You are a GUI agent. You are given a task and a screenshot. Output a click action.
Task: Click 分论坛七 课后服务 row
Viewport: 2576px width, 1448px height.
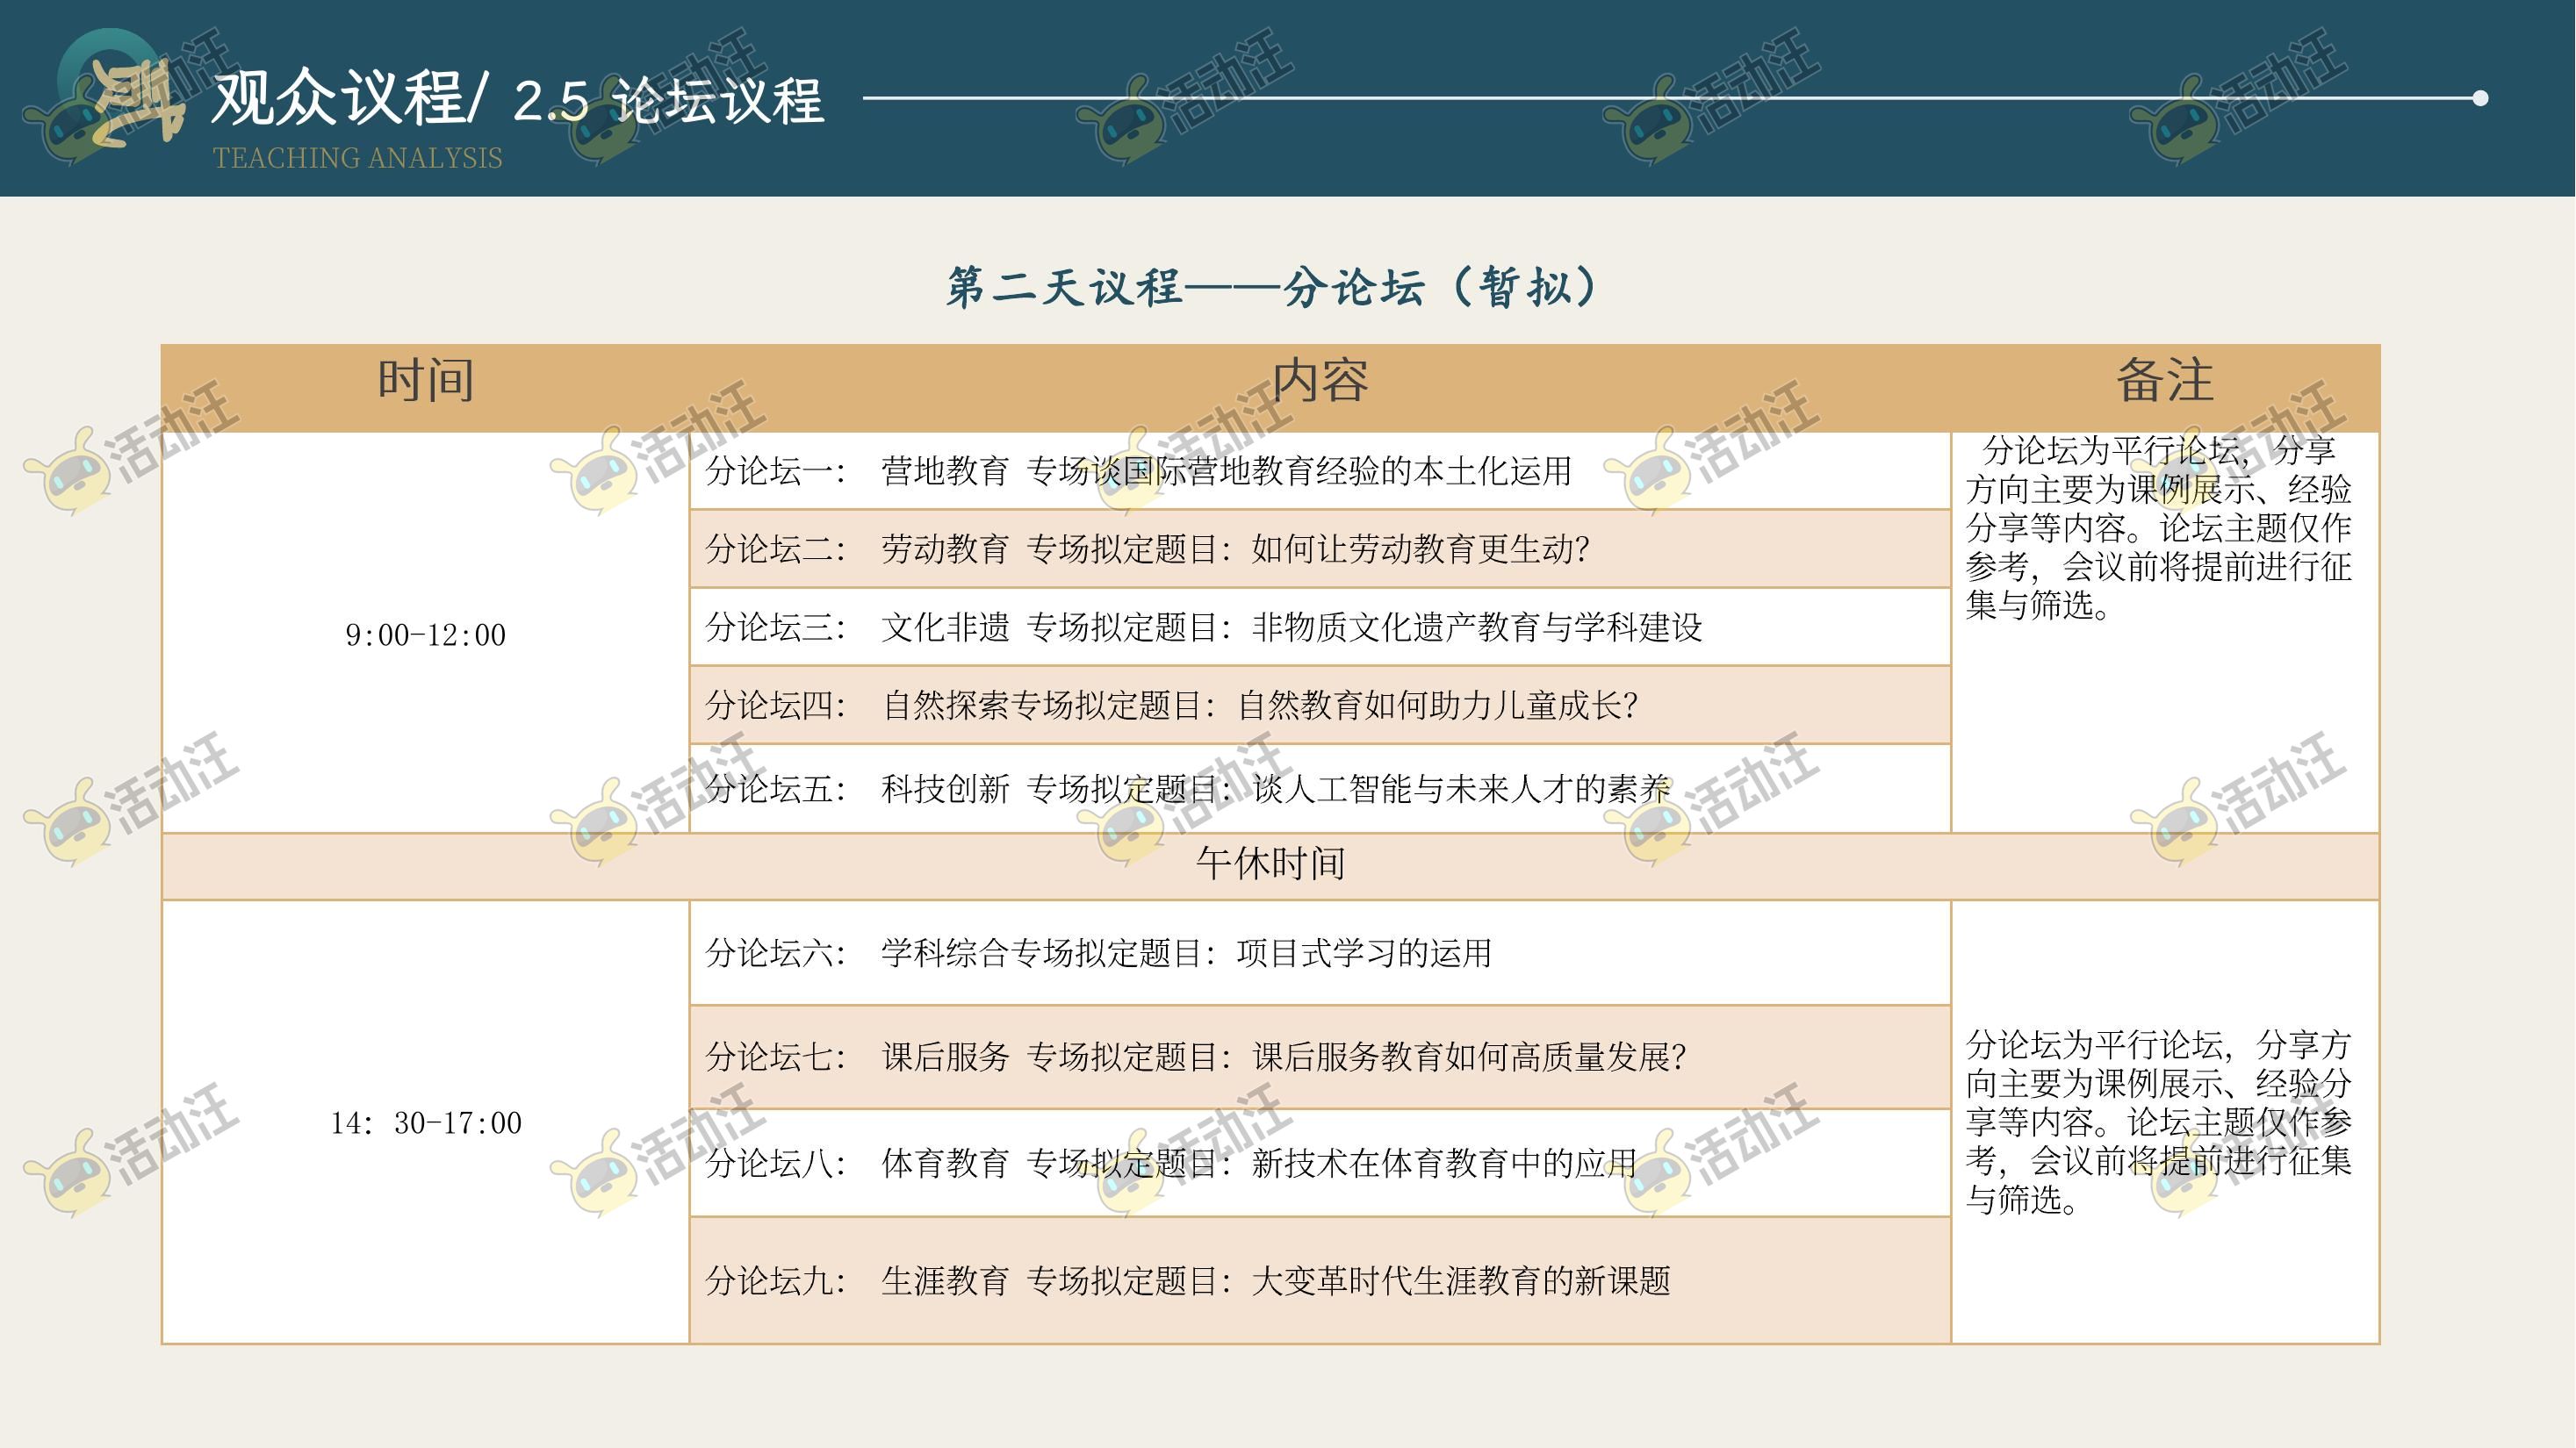pos(1195,1057)
